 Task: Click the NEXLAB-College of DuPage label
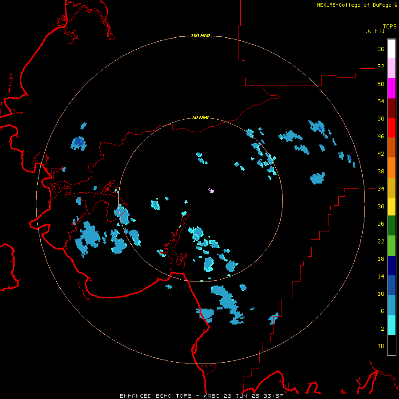pyautogui.click(x=354, y=5)
